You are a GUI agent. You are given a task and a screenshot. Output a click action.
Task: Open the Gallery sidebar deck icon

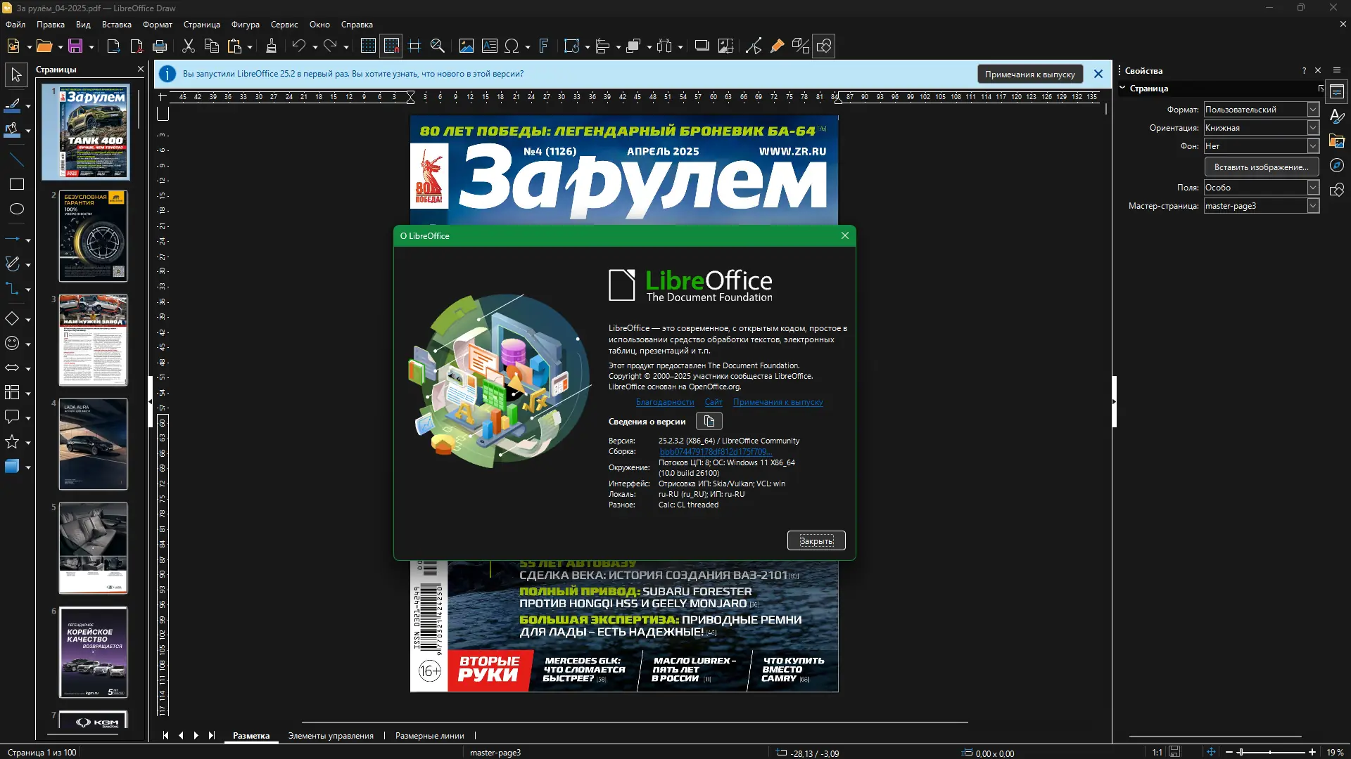tap(1337, 141)
